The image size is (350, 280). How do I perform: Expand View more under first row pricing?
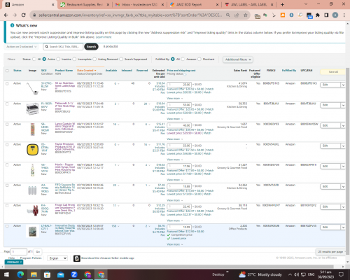175,99
